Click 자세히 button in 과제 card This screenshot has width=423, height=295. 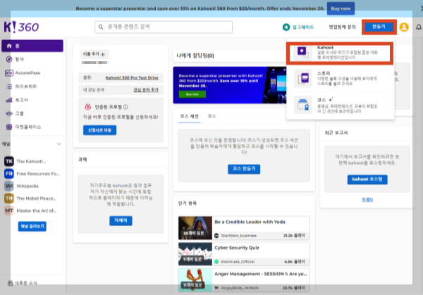(121, 220)
